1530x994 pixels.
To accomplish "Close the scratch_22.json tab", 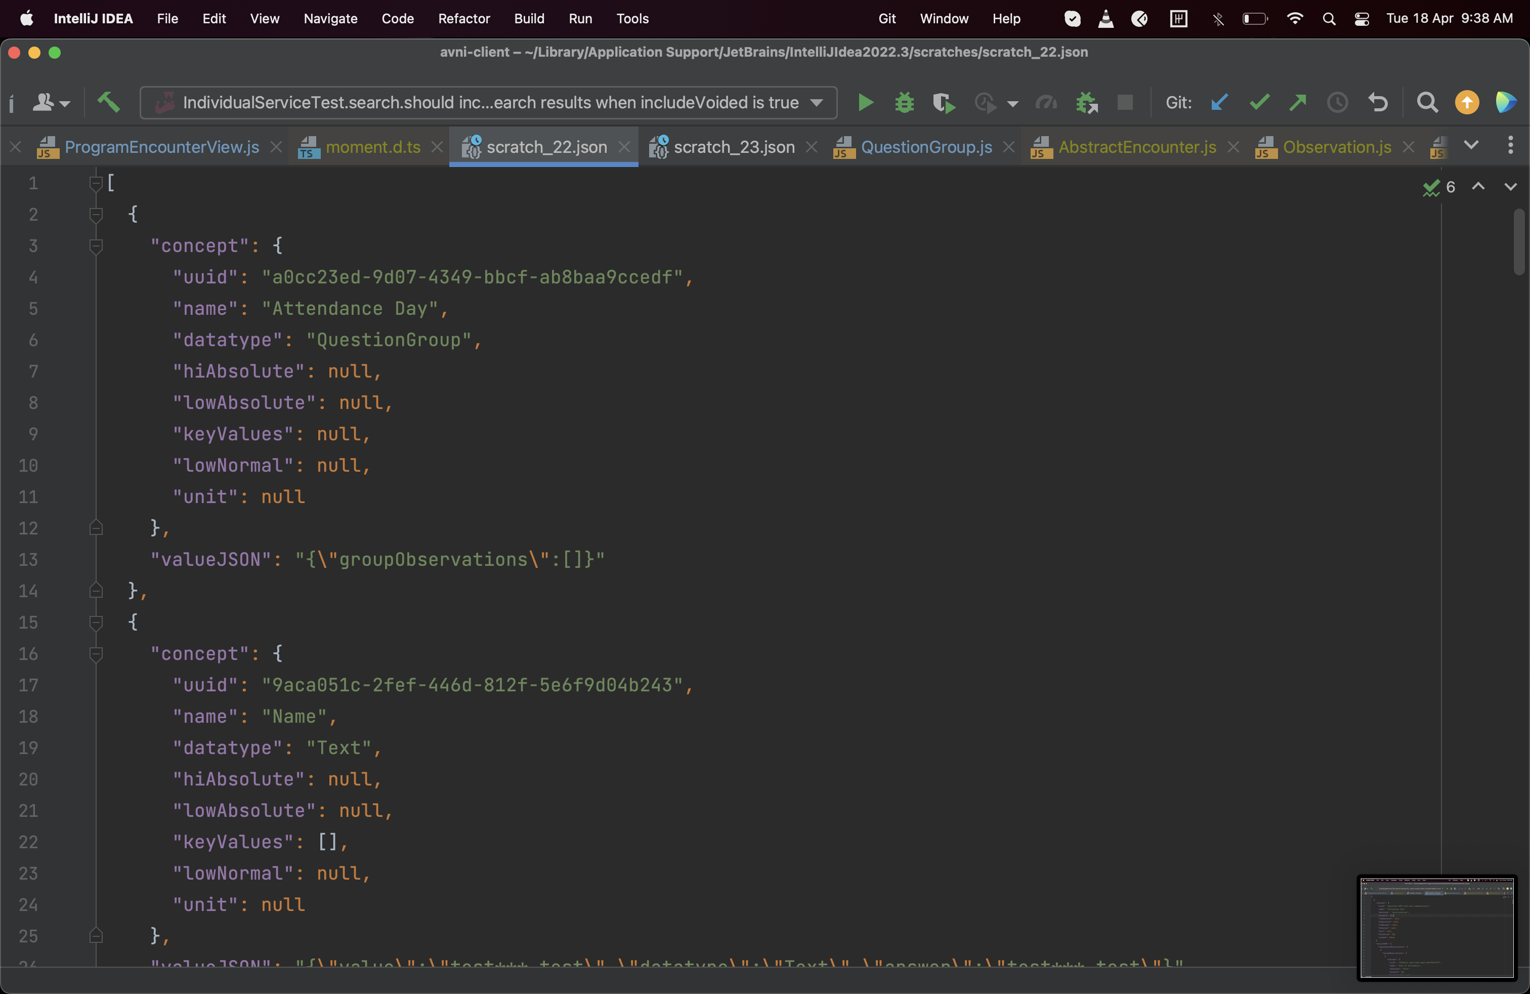I will point(624,147).
